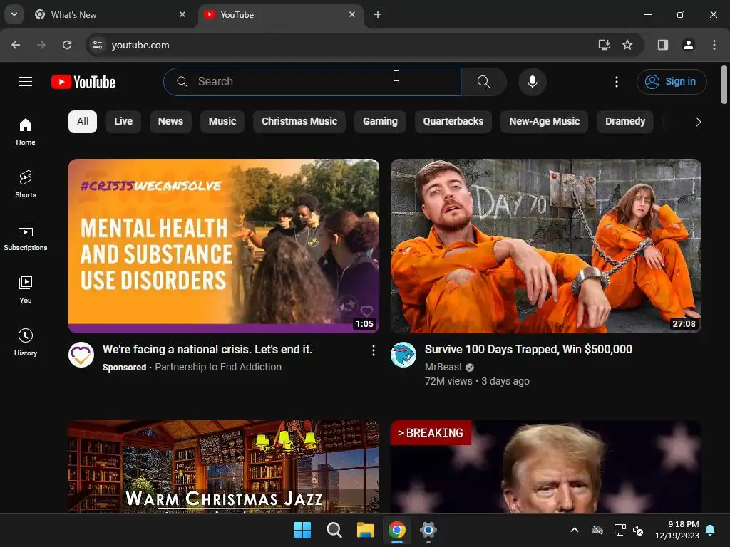Click MrBeast channel avatar
The image size is (730, 547).
(x=403, y=355)
